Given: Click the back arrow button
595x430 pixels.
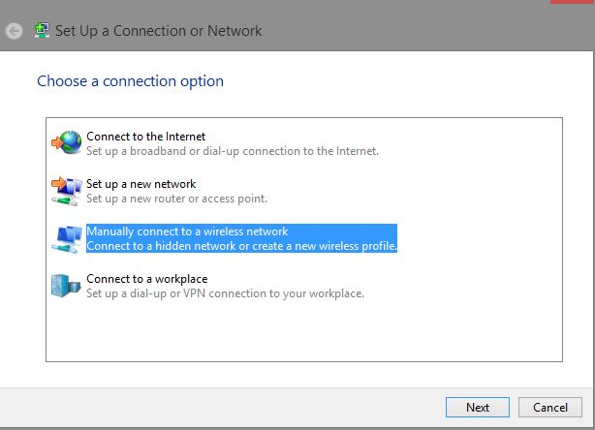Looking at the screenshot, I should [x=13, y=31].
